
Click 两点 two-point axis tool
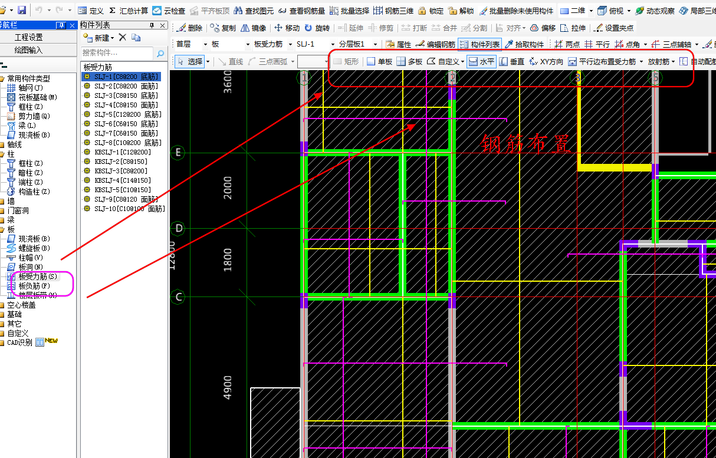pos(567,44)
